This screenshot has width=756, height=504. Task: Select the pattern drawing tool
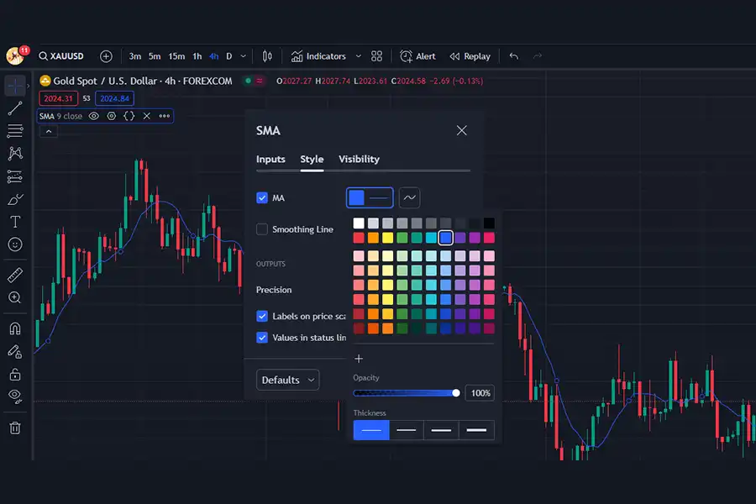(x=15, y=154)
